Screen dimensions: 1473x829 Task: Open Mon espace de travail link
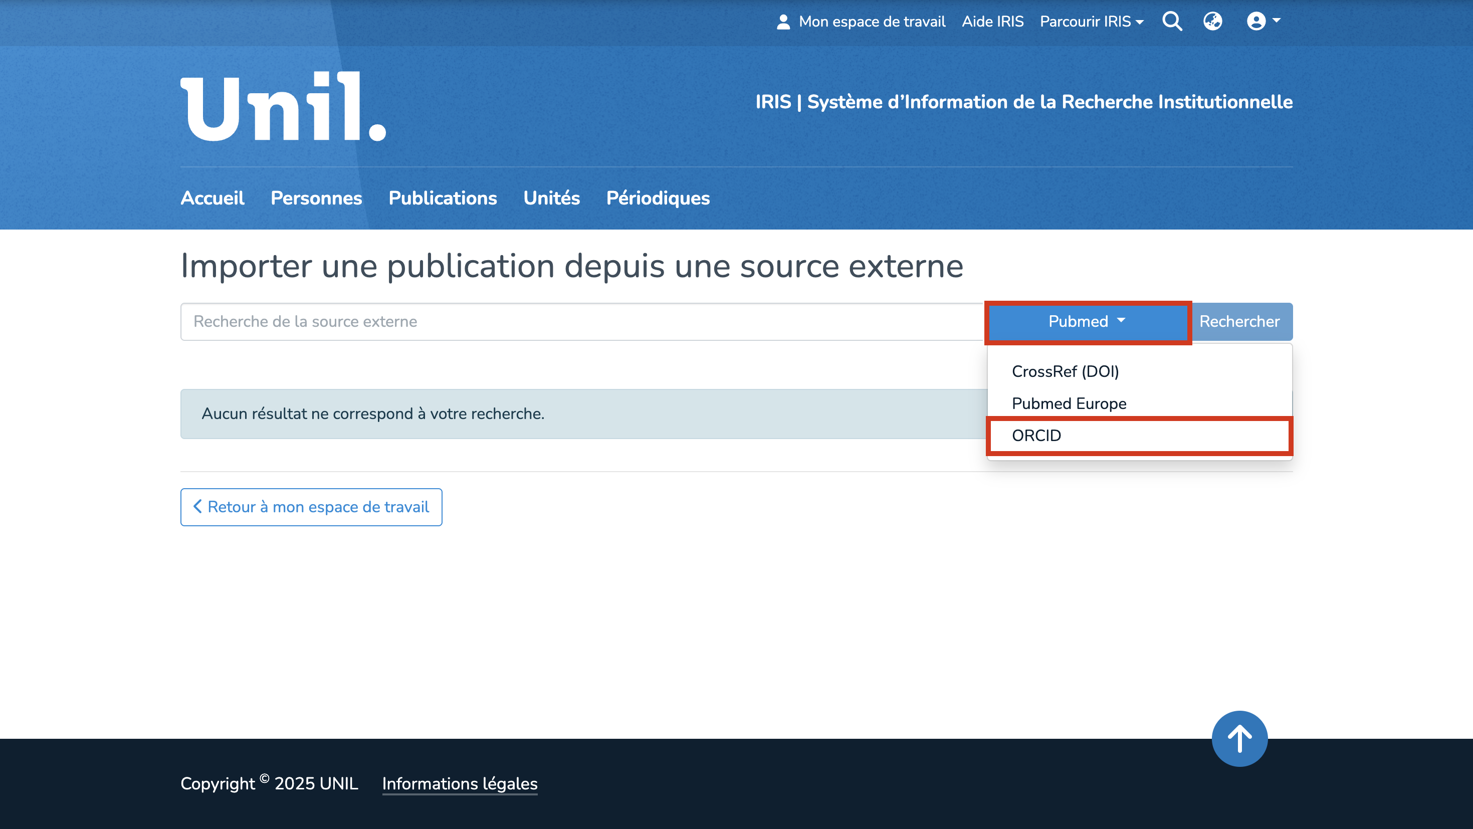[x=861, y=22]
